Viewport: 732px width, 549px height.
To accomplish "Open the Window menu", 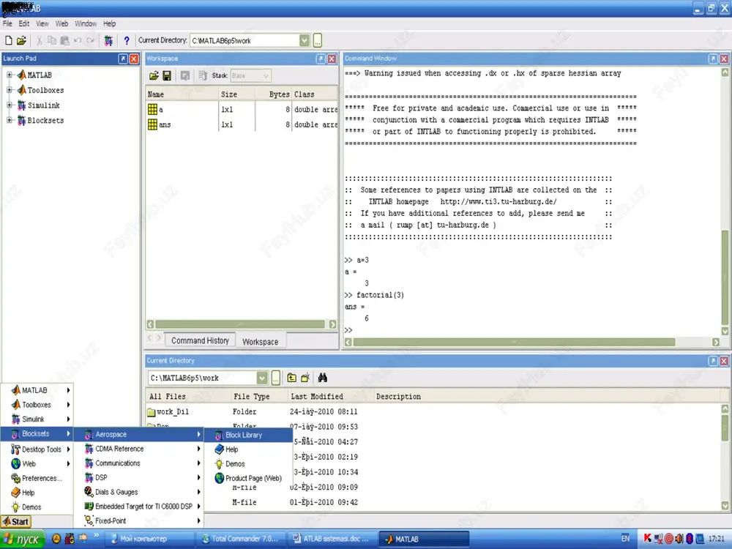I will pos(86,23).
